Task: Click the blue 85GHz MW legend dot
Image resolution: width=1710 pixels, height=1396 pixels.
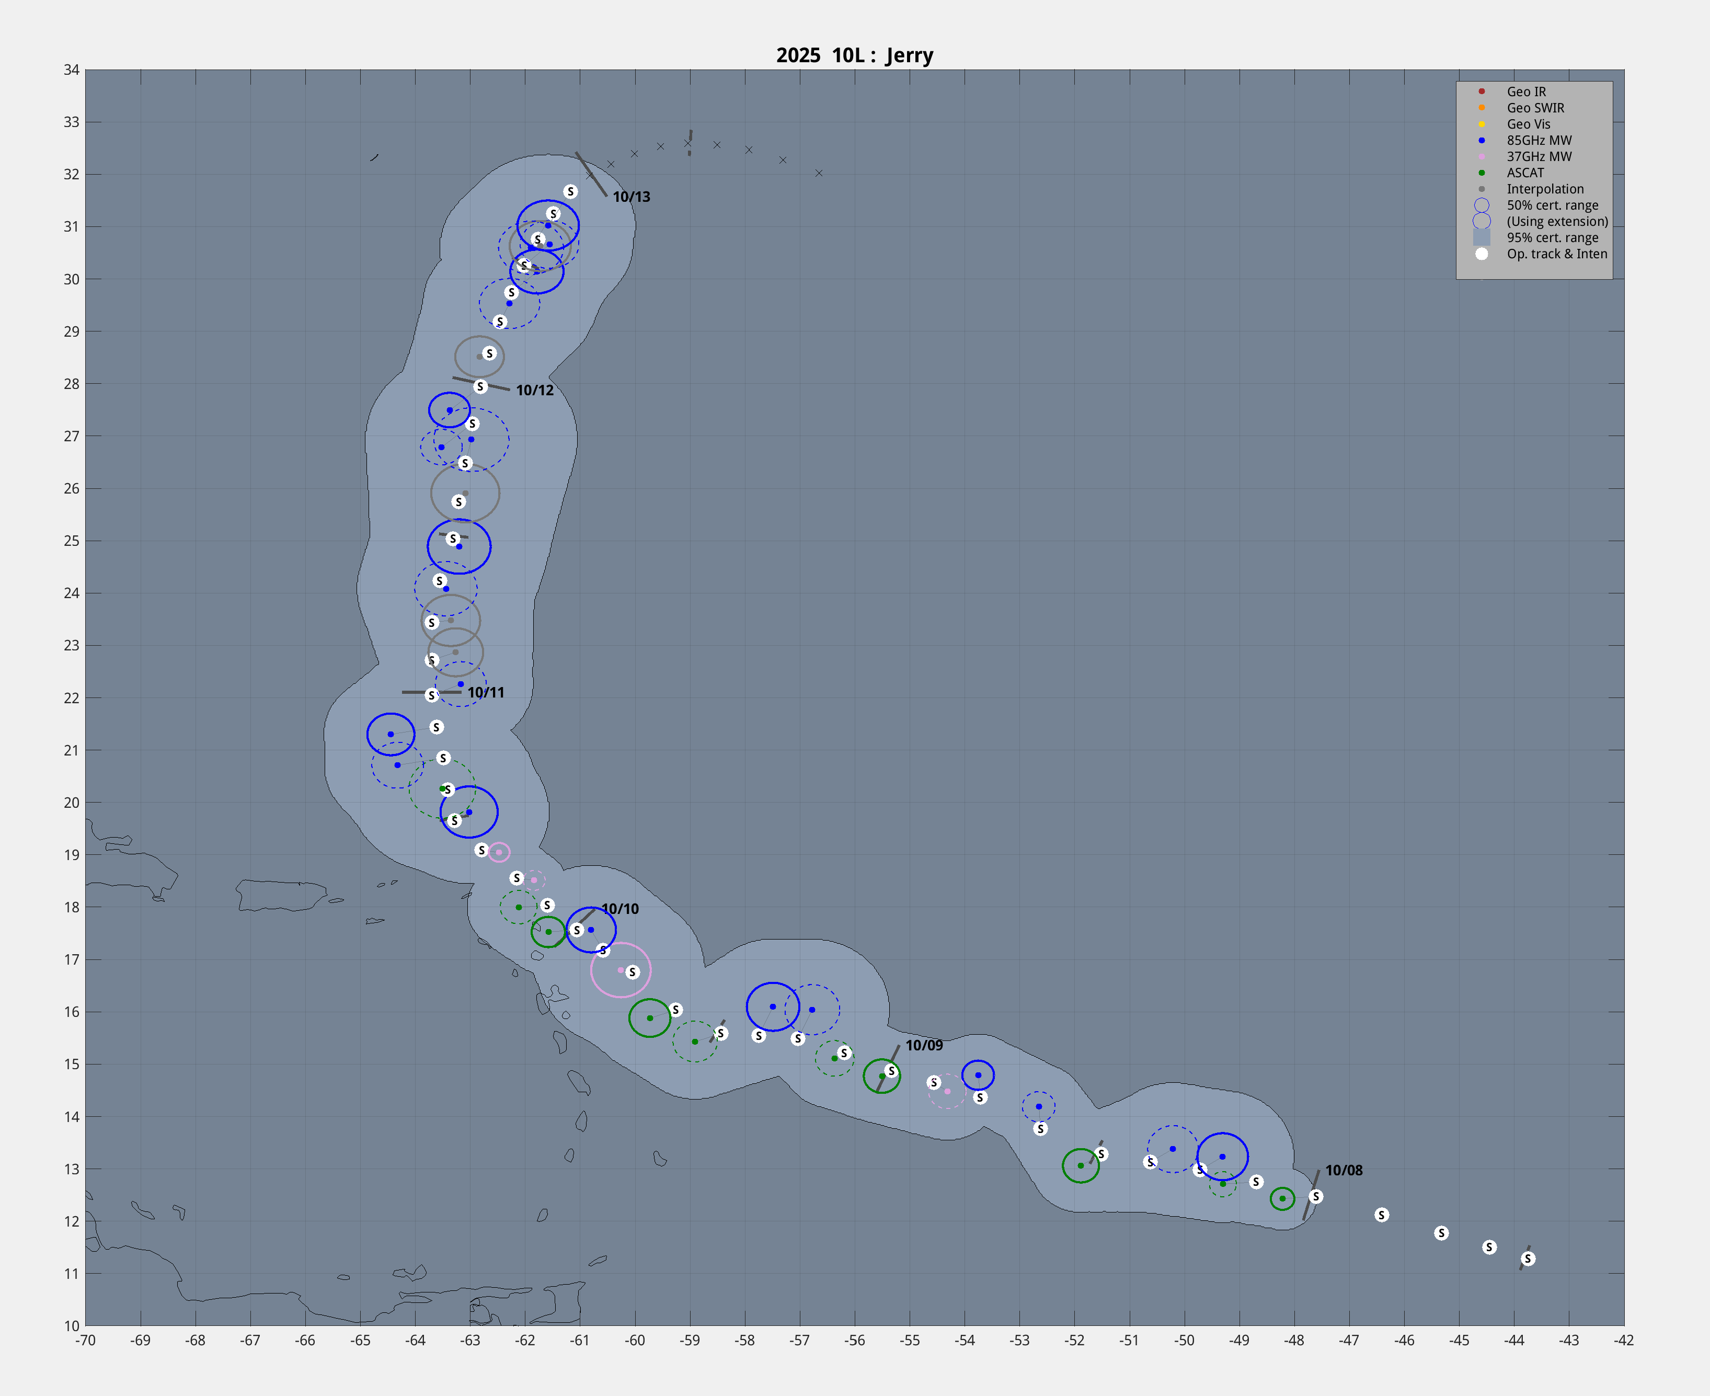Action: coord(1481,140)
